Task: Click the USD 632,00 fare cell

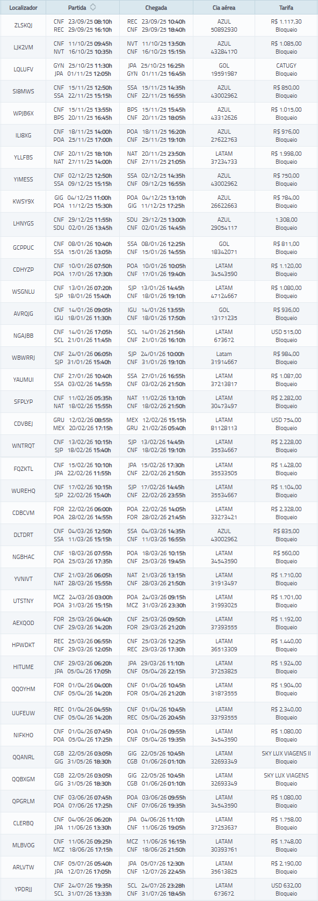Action: tap(286, 890)
